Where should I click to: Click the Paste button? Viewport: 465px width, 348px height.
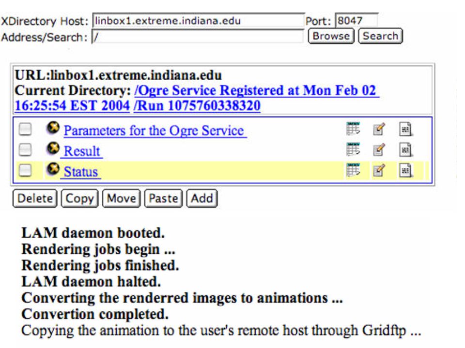pos(163,199)
